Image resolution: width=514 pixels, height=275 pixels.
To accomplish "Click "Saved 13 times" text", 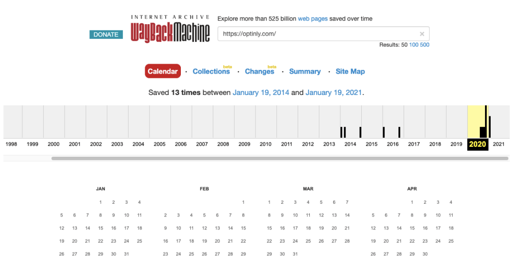I will click(174, 93).
